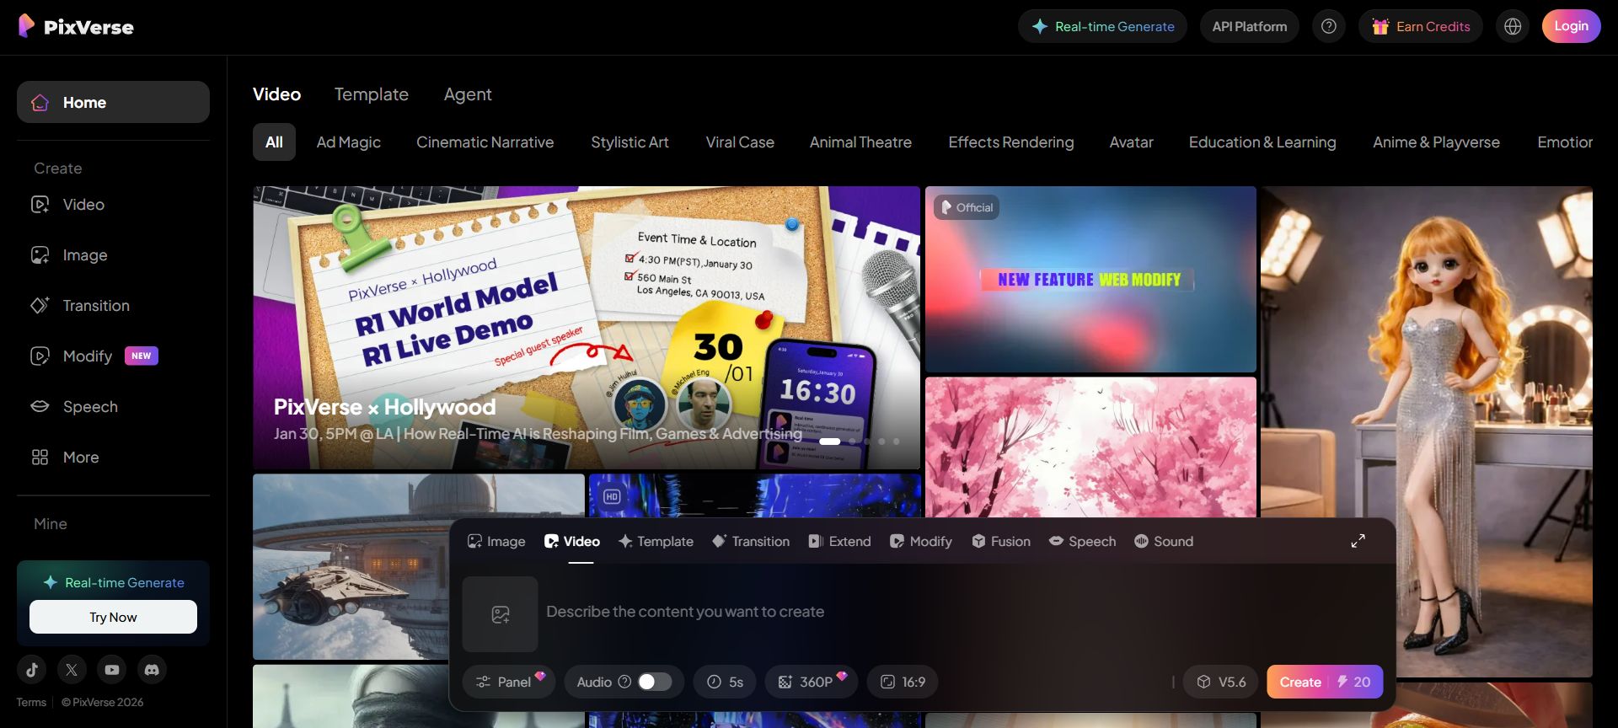Screen dimensions: 1618x728
Task: Filter by Ad Magic category
Action: tap(349, 142)
